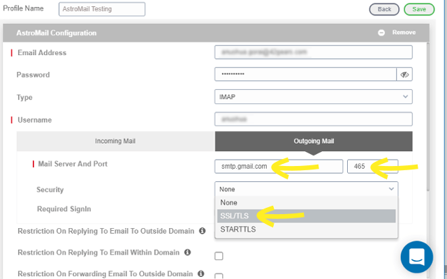Click the Mail Server And Port label
447x279 pixels.
[73, 164]
